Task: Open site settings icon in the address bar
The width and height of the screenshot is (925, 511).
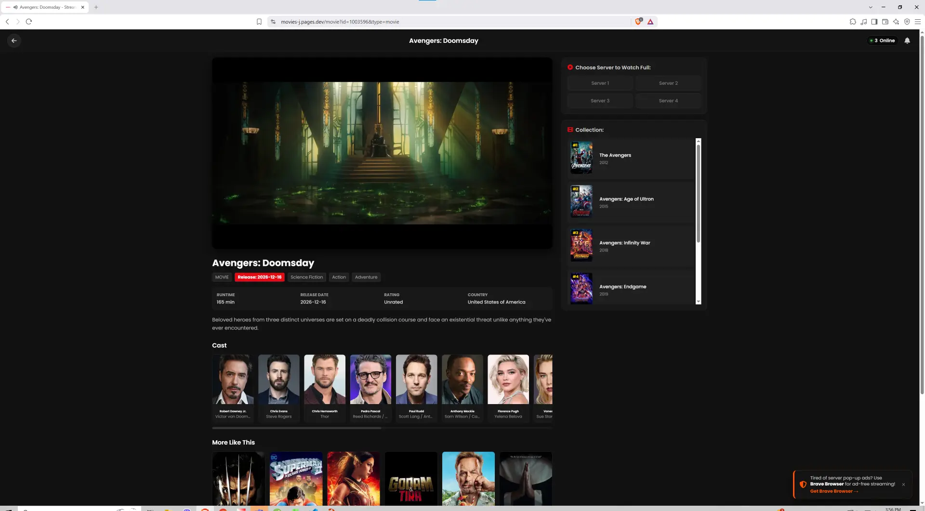Action: (273, 22)
